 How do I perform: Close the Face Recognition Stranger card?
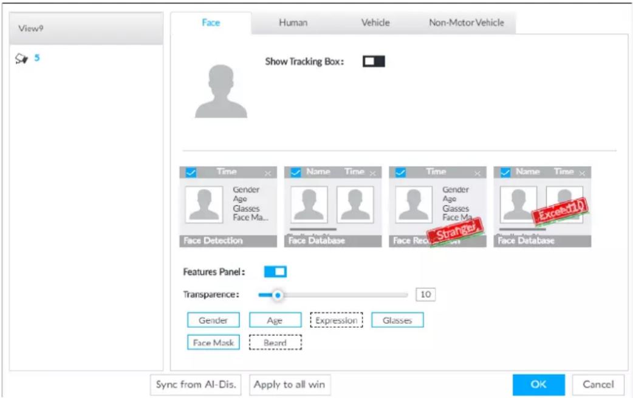477,174
